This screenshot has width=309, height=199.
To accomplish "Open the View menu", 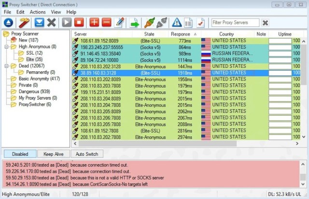I will tap(56, 12).
